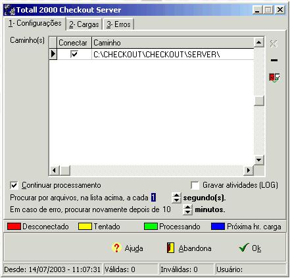The height and width of the screenshot is (278, 290).
Task: Click minutes spinner up arrow
Action: point(187,207)
